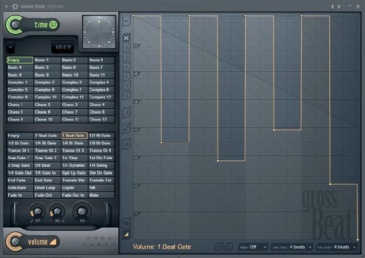Screen dimensions: 365x258
Task: Go to previous preset with left arrow
Action: 333,7
